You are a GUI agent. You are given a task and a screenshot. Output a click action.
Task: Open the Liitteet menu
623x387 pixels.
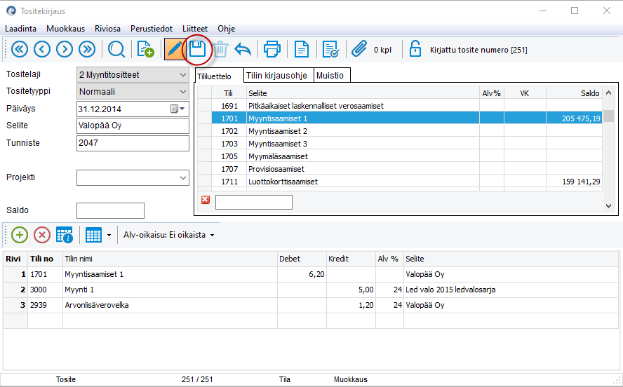tap(195, 29)
